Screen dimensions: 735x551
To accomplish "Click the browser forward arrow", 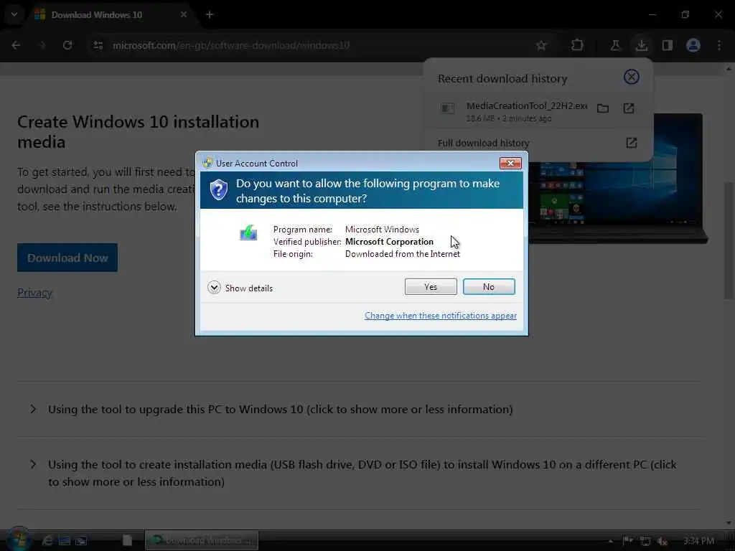I will click(x=42, y=45).
